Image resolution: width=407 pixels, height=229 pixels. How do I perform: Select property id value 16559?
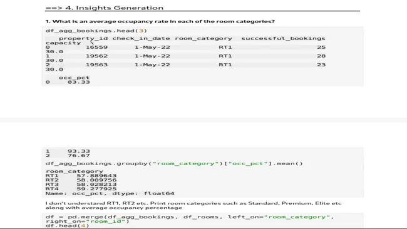point(96,47)
